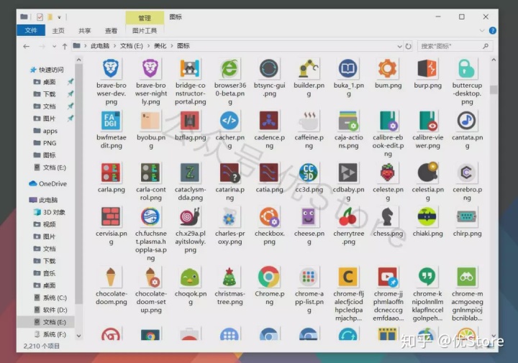Click the file list vertical scrollbar thumb
Viewport: 518px width, 363px height.
click(494, 89)
